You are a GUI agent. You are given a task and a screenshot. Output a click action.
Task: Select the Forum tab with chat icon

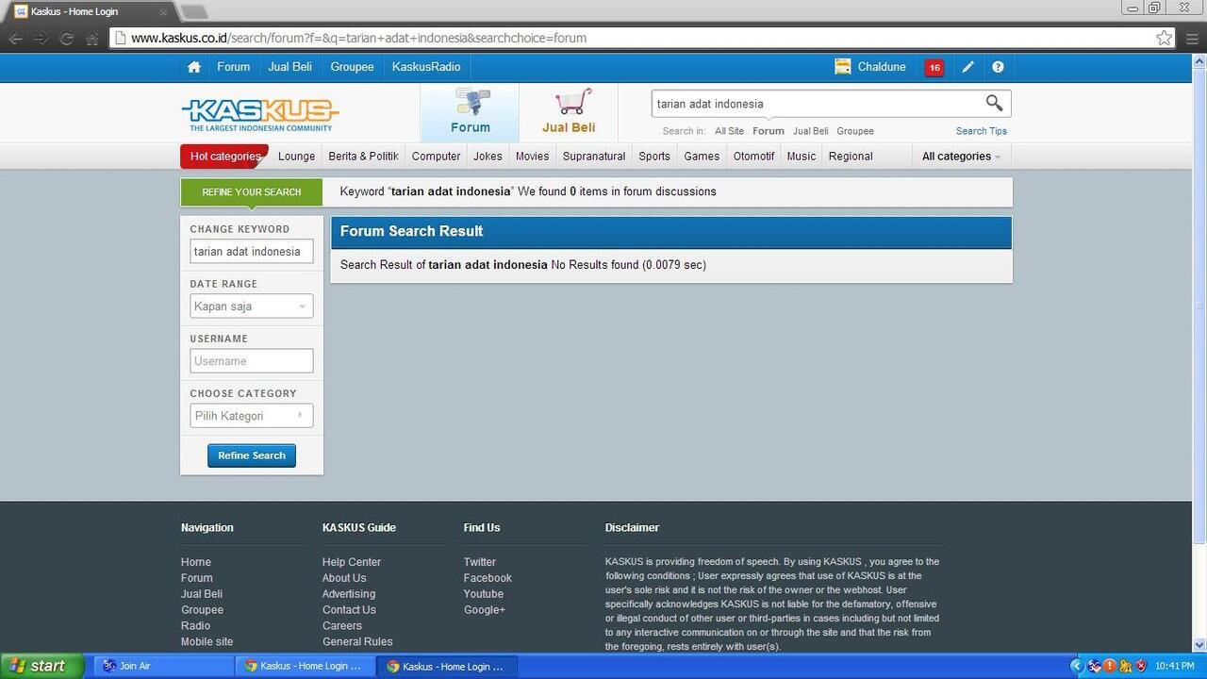tap(470, 112)
